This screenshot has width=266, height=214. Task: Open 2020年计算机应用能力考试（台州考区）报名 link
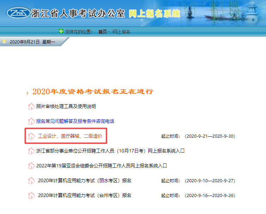tap(84, 195)
